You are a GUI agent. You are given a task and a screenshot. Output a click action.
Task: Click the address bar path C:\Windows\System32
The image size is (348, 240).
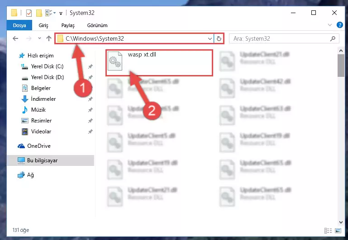(x=95, y=38)
